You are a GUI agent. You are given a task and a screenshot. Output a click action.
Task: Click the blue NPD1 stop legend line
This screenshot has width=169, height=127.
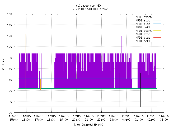[x=157, y=34]
